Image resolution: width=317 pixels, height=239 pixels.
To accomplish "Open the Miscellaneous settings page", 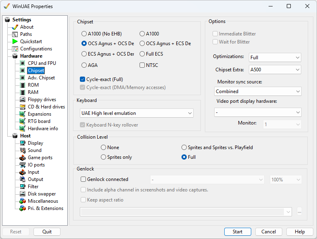I will click(43, 201).
